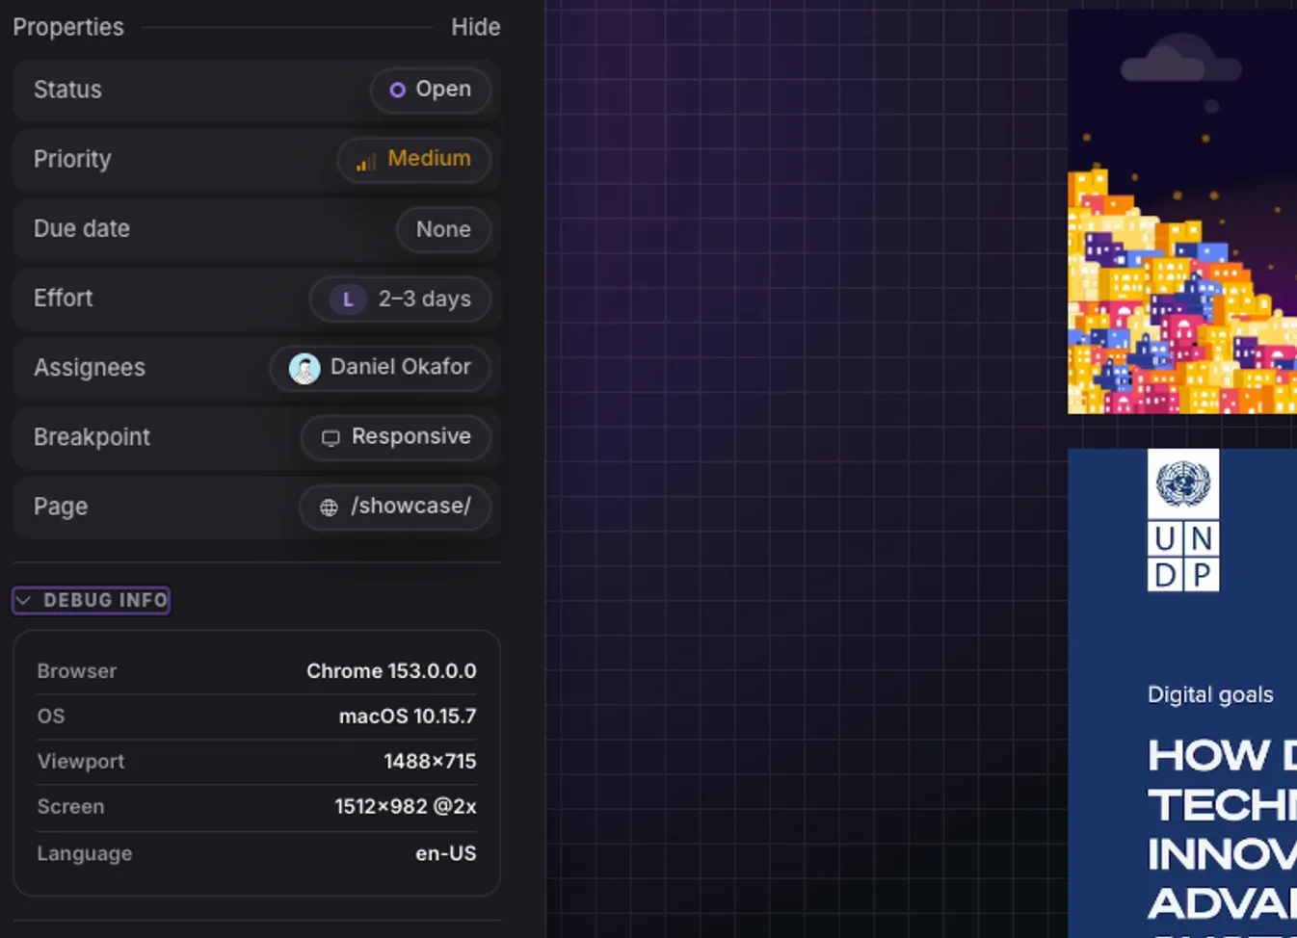Open the Status dropdown showing Open

click(x=431, y=90)
